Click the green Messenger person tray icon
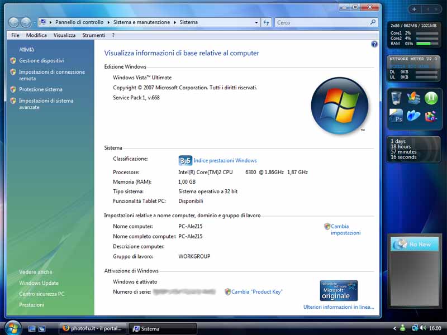The height and width of the screenshot is (335, 447). (x=403, y=328)
